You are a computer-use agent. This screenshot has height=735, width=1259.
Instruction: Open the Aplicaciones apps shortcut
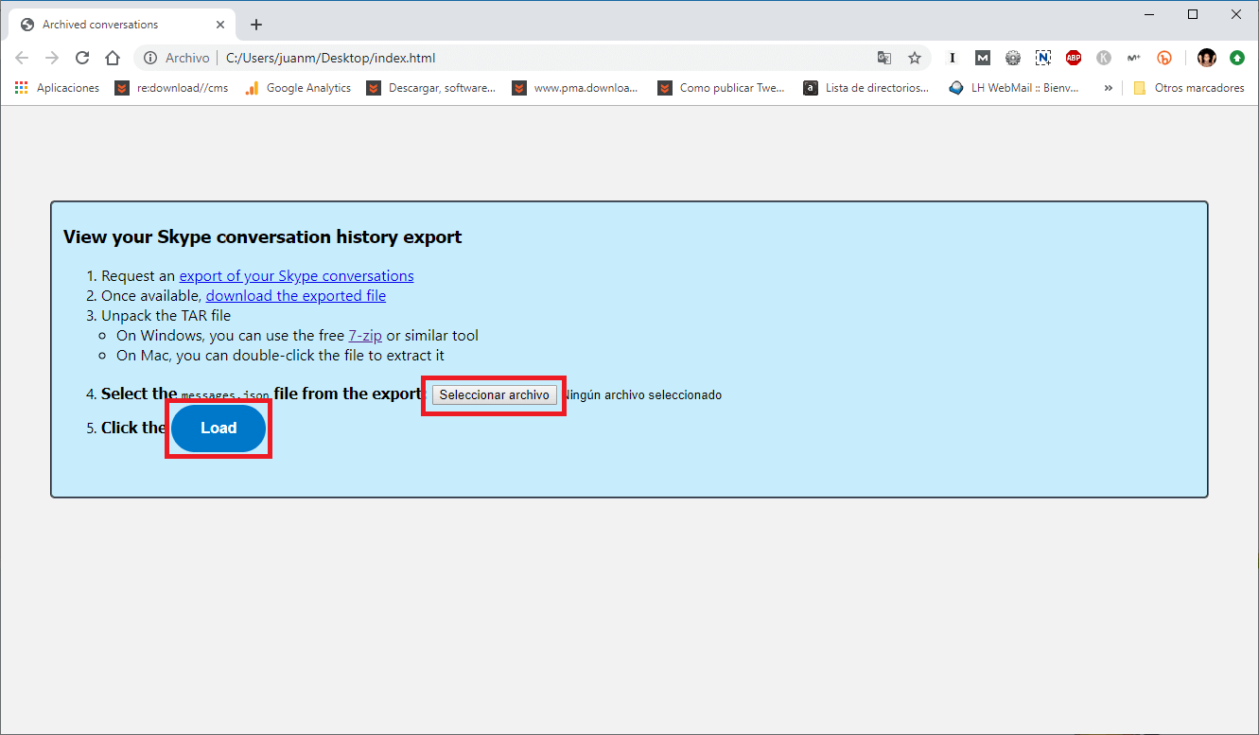point(57,88)
